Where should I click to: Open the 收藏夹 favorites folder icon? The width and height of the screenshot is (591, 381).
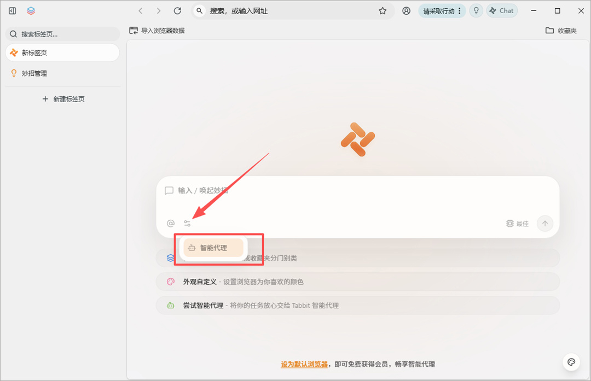(549, 31)
